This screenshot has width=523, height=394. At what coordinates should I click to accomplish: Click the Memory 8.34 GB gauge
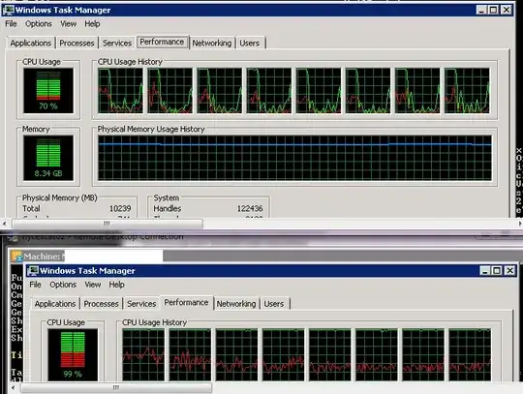click(48, 158)
